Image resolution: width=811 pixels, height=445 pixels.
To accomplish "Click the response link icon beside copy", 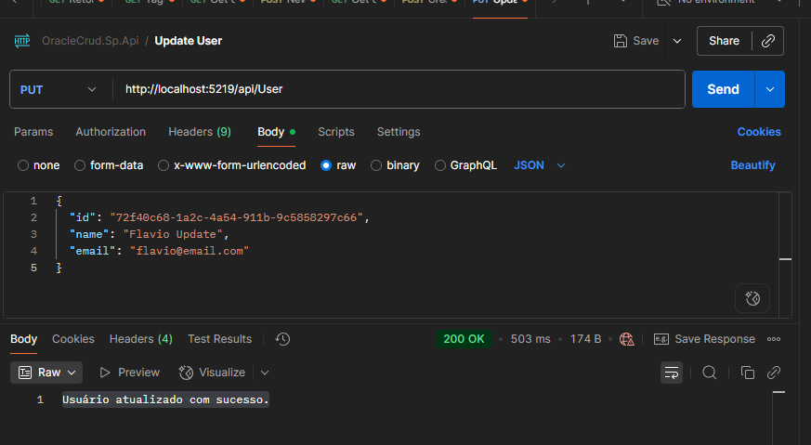I will click(x=773, y=373).
